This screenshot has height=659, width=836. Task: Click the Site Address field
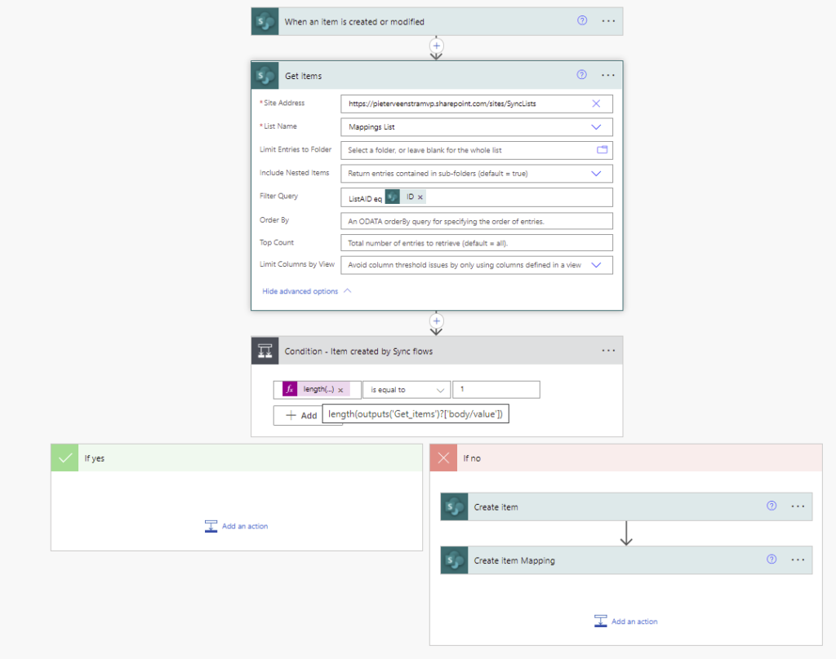pos(477,104)
